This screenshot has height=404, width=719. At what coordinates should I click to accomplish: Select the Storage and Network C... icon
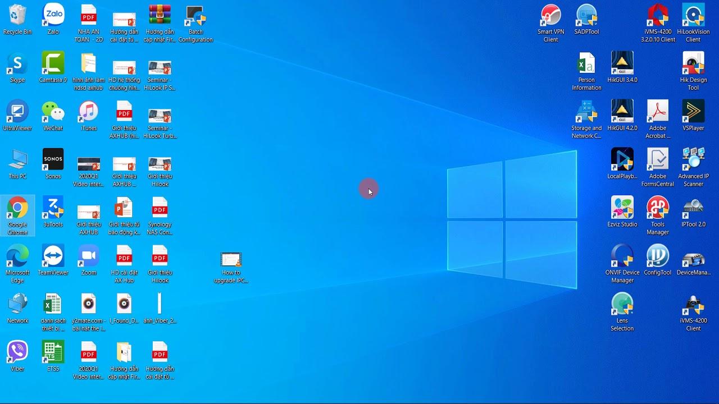click(x=586, y=120)
